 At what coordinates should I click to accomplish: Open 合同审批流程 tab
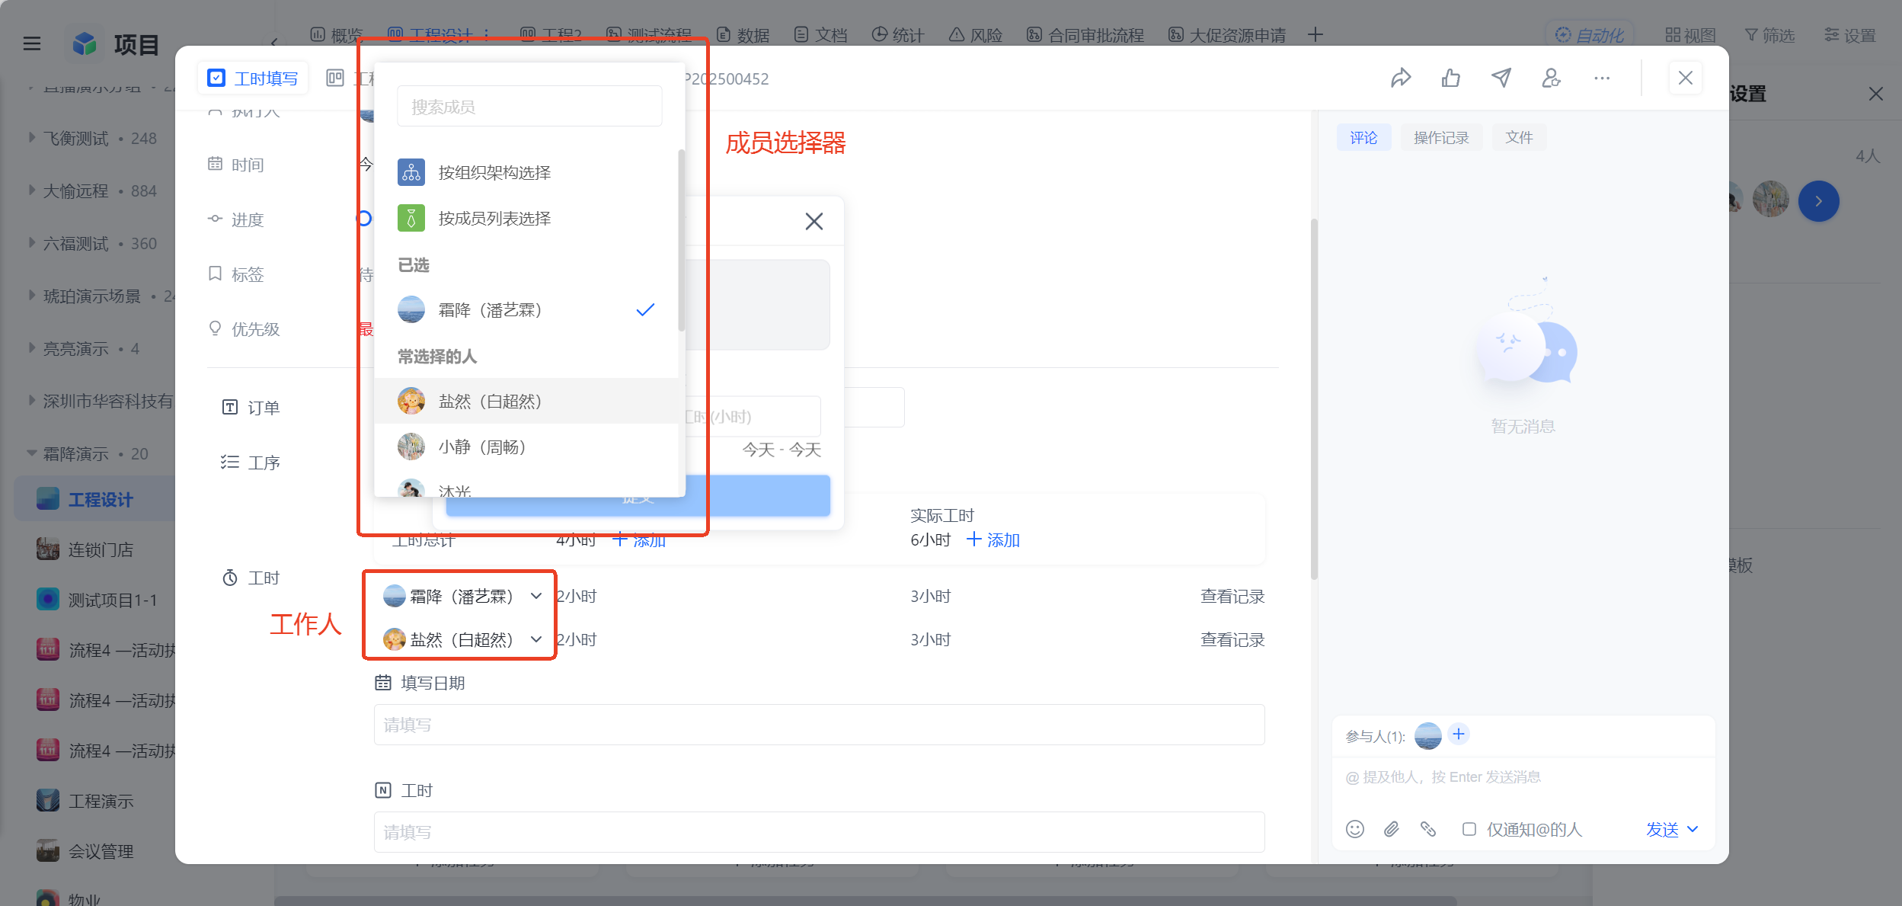tap(1085, 35)
